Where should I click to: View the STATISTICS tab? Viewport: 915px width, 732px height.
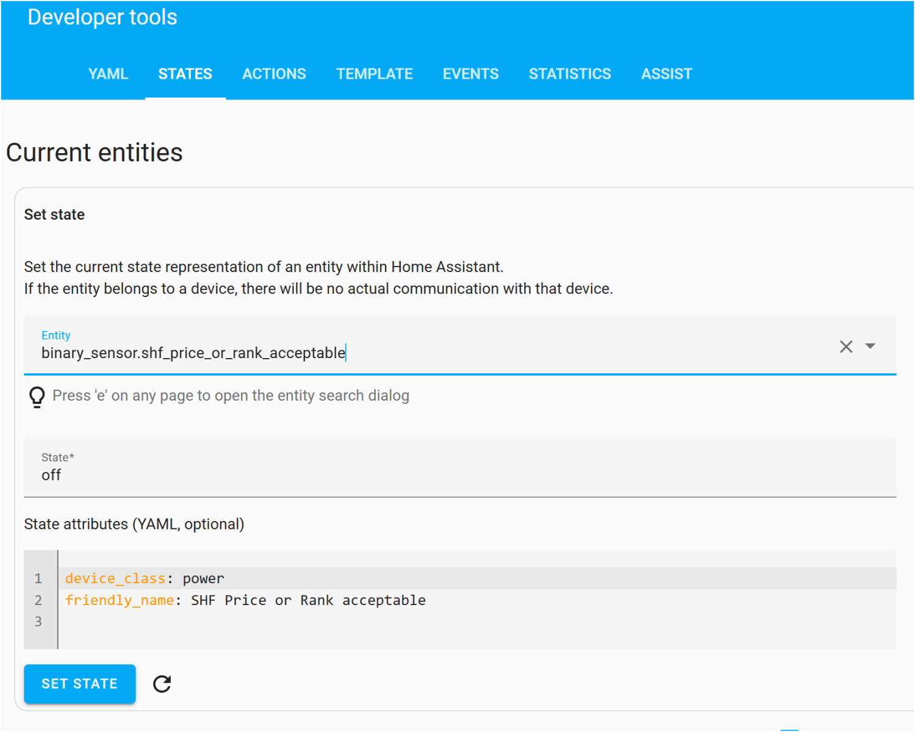pyautogui.click(x=569, y=74)
